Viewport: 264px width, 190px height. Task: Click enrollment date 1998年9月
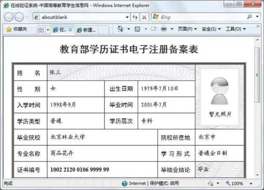[63, 105]
